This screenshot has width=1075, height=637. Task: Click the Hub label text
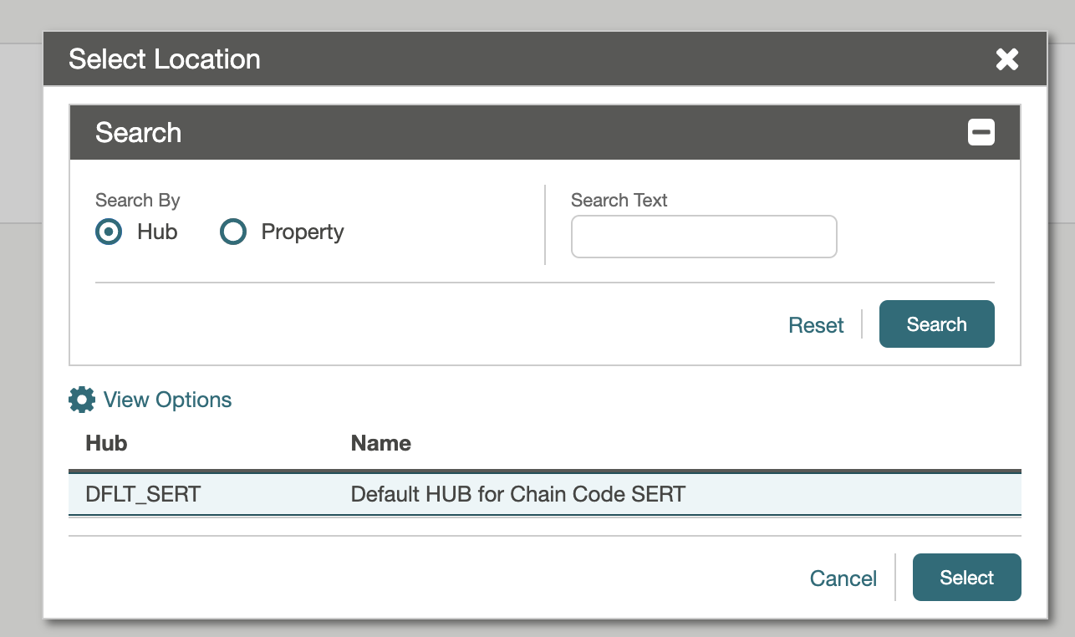157,232
